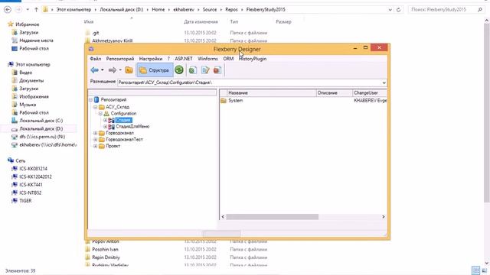490x275 pixels.
Task: Sort by Описание column header
Action: click(334, 93)
